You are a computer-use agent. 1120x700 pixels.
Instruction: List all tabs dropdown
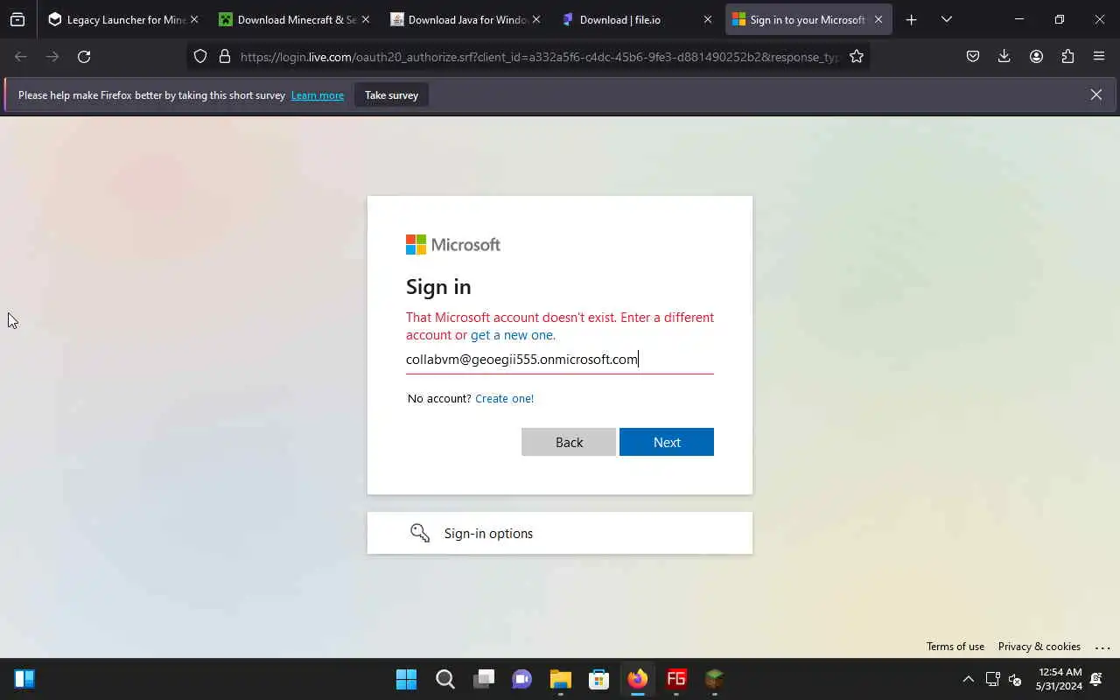point(946,19)
